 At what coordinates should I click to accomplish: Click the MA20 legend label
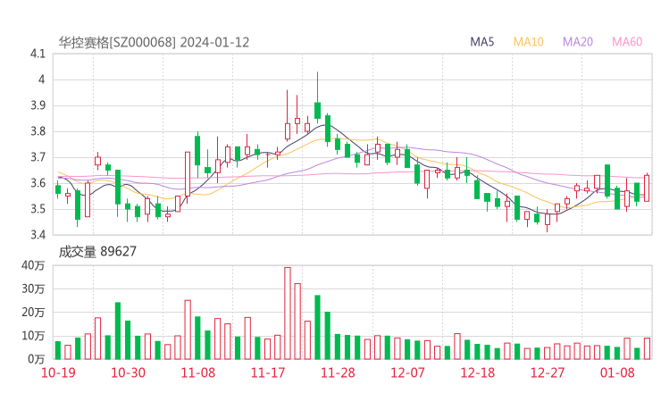coord(578,42)
